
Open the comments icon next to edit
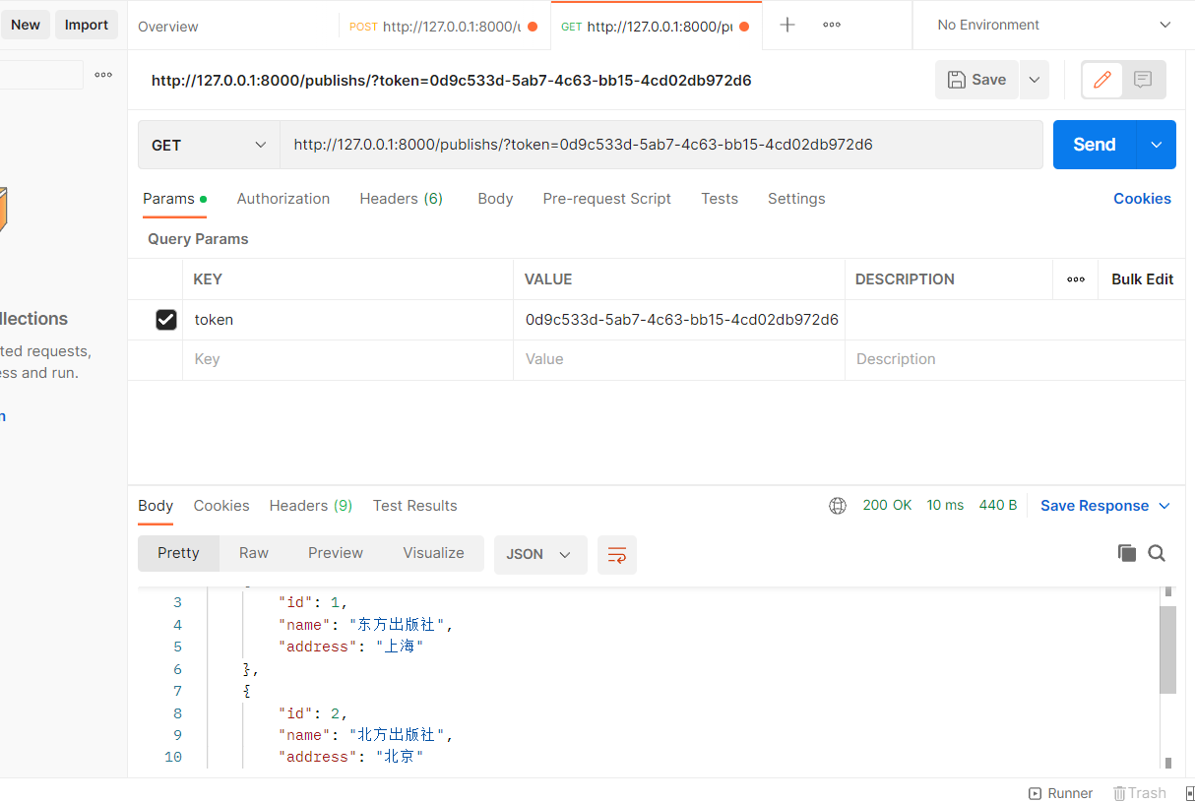point(1143,80)
